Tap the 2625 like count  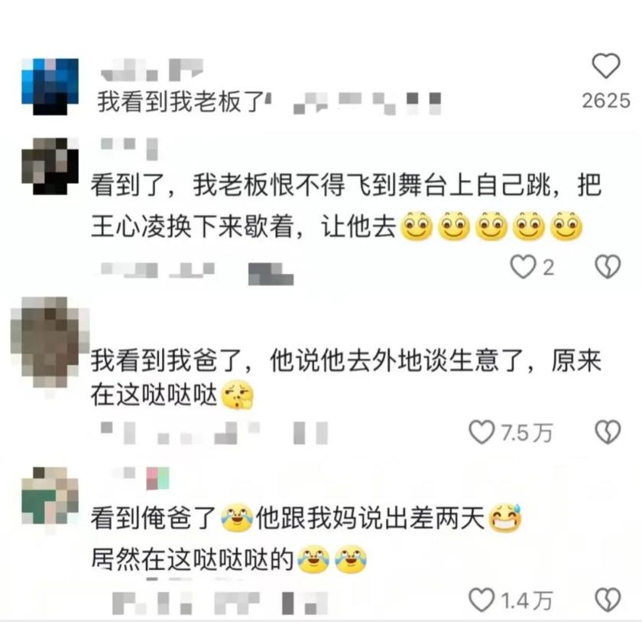click(606, 101)
